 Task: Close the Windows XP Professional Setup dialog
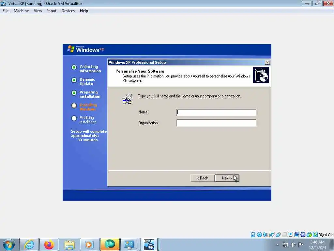pos(267,62)
